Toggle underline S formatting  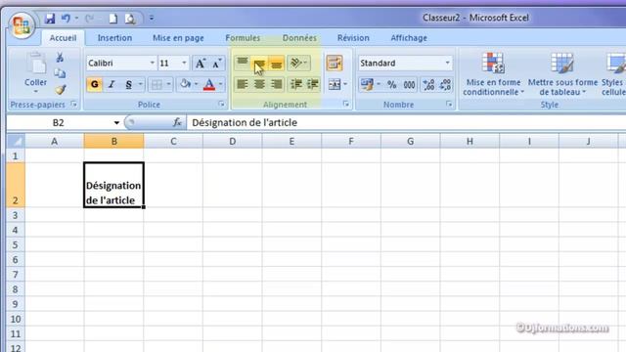coord(128,84)
